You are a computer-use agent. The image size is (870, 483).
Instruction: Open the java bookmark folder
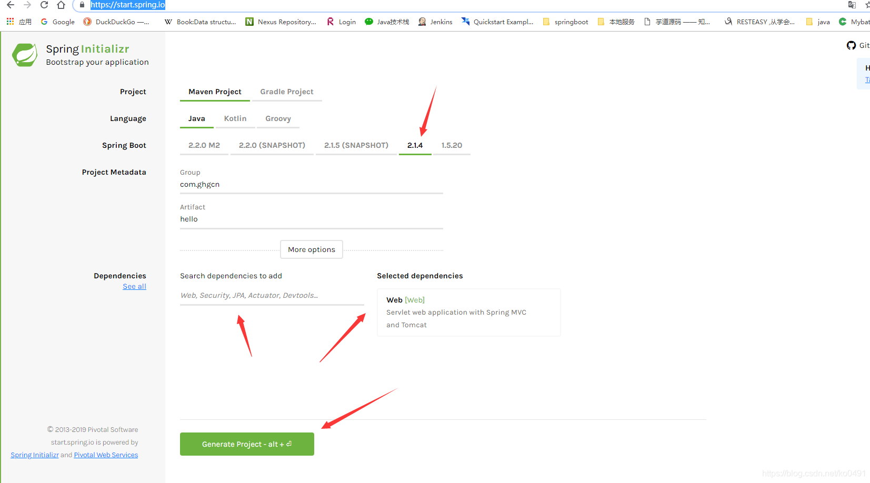818,22
